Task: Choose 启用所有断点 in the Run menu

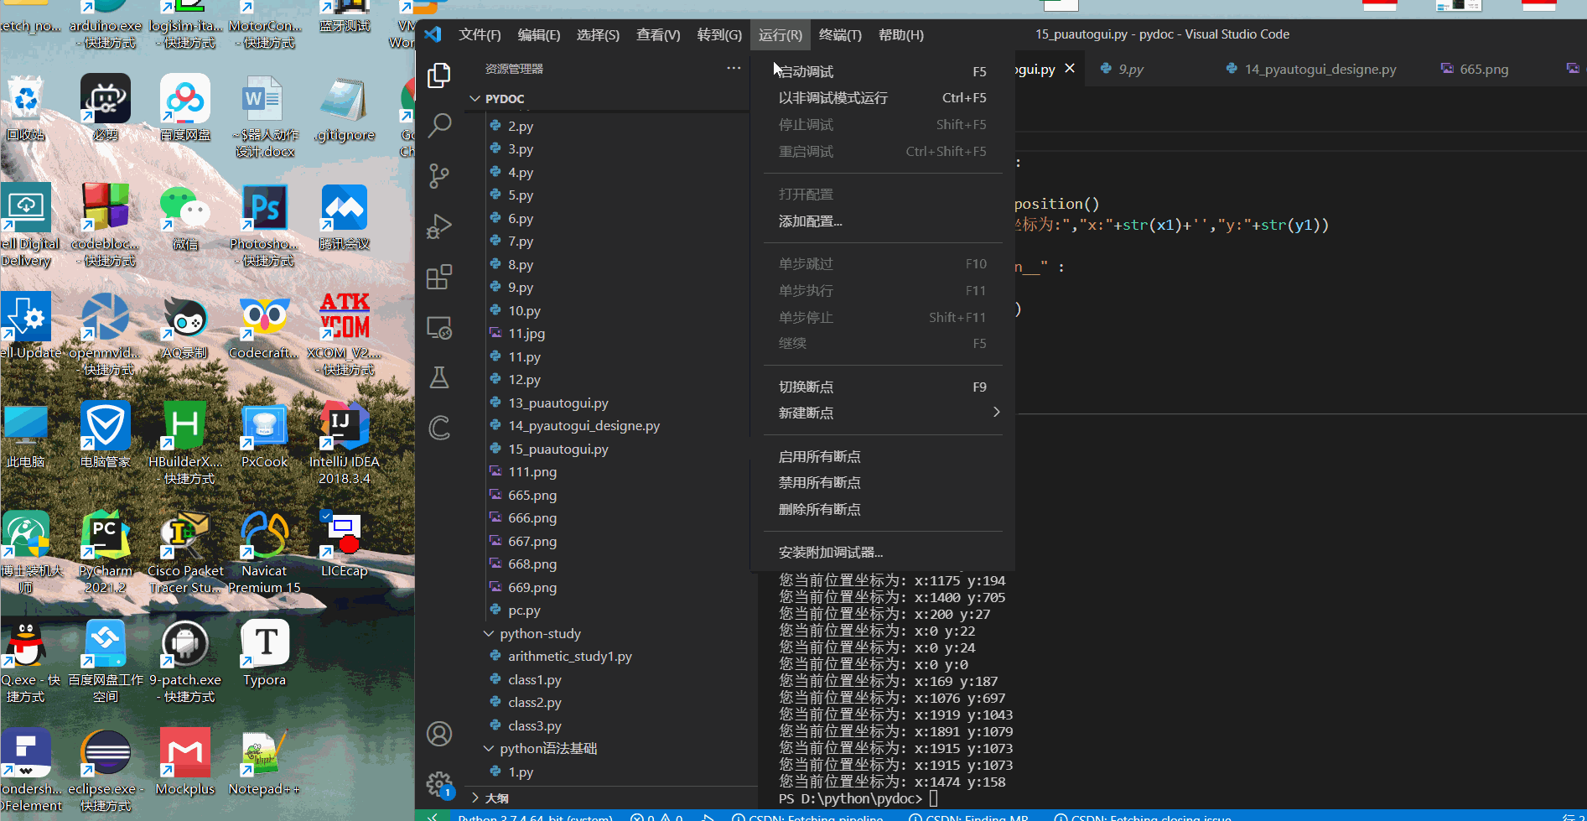Action: pyautogui.click(x=883, y=456)
